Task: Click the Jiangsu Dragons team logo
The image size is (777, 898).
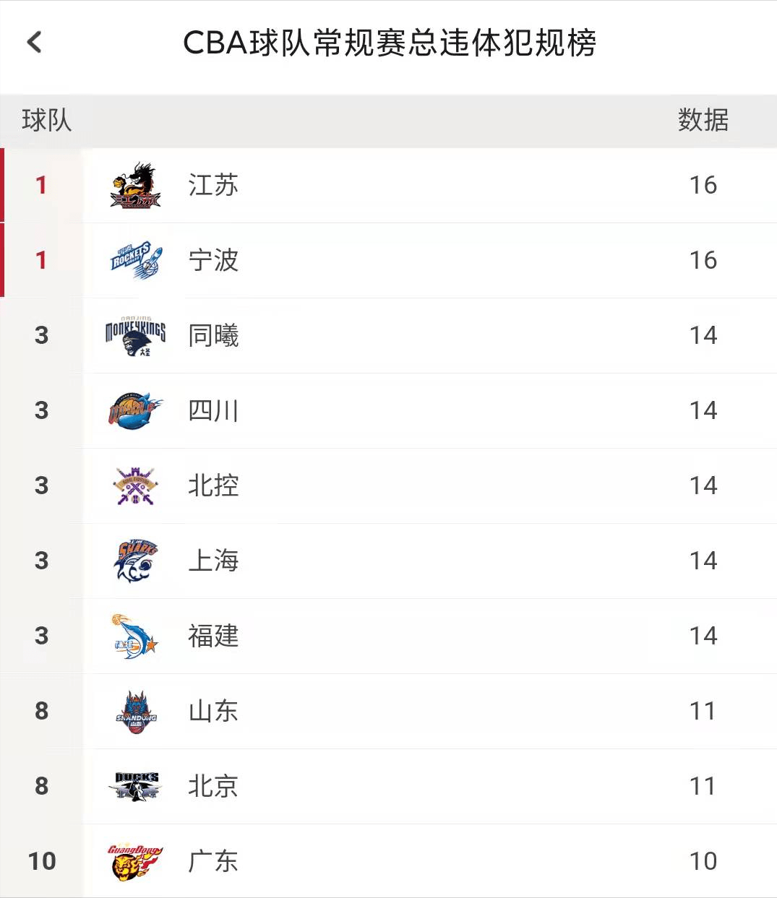Action: pyautogui.click(x=135, y=186)
